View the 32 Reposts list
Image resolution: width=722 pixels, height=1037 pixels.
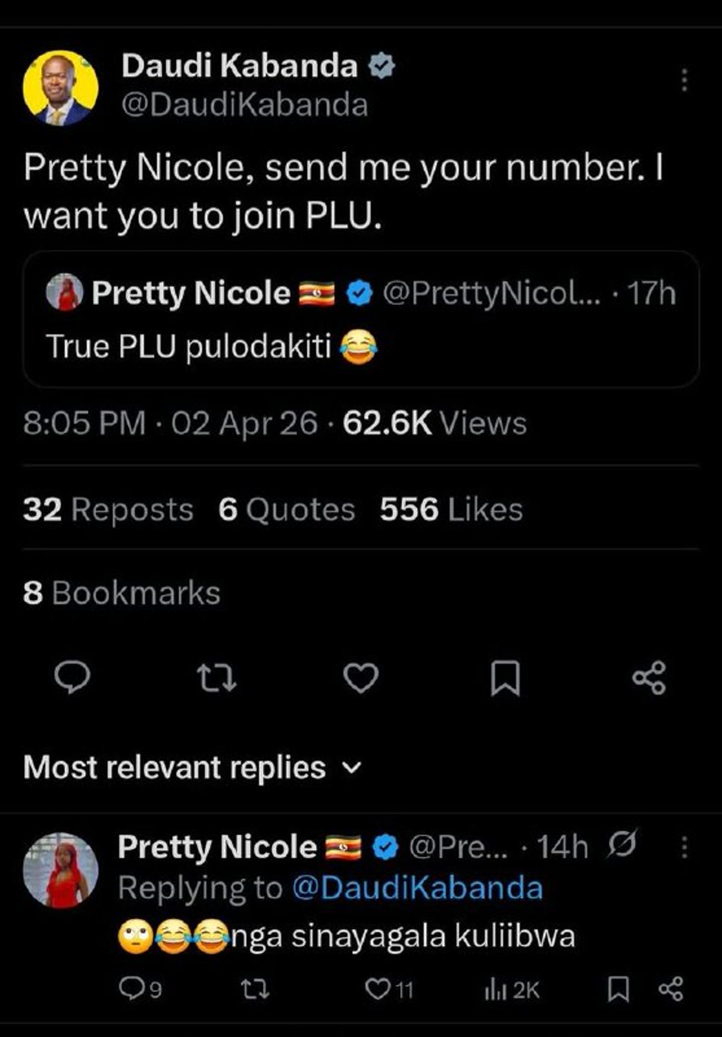108,509
